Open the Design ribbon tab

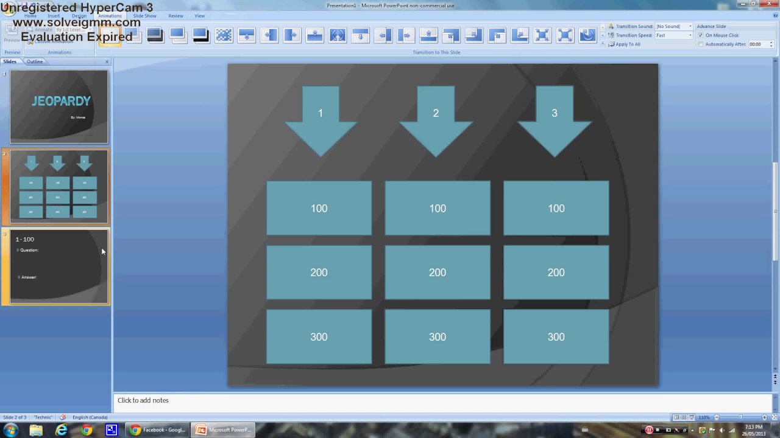point(79,16)
